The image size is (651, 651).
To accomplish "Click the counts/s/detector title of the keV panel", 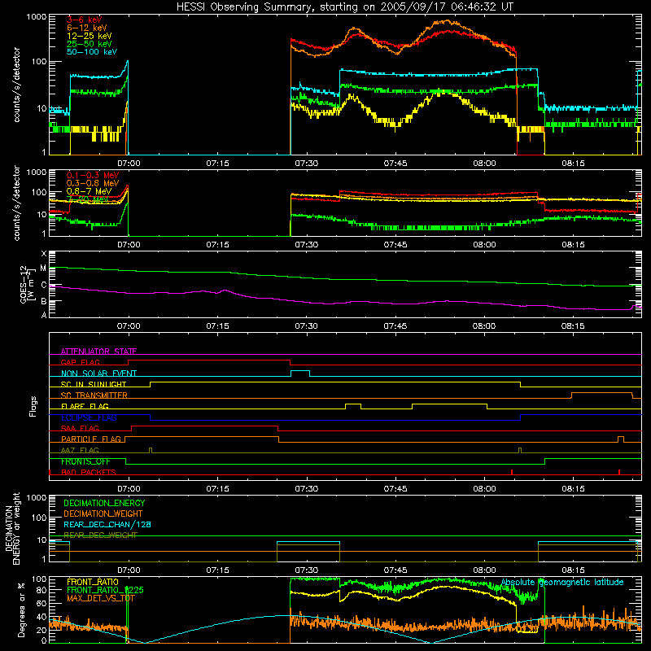I will point(16,85).
